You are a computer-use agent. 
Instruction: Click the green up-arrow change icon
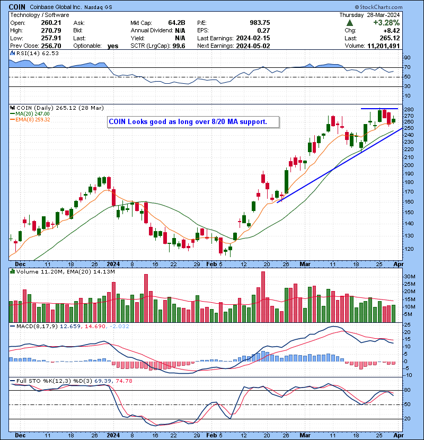[350, 23]
